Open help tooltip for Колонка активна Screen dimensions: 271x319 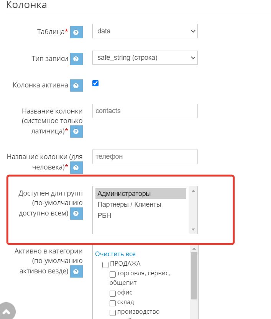[x=76, y=86]
